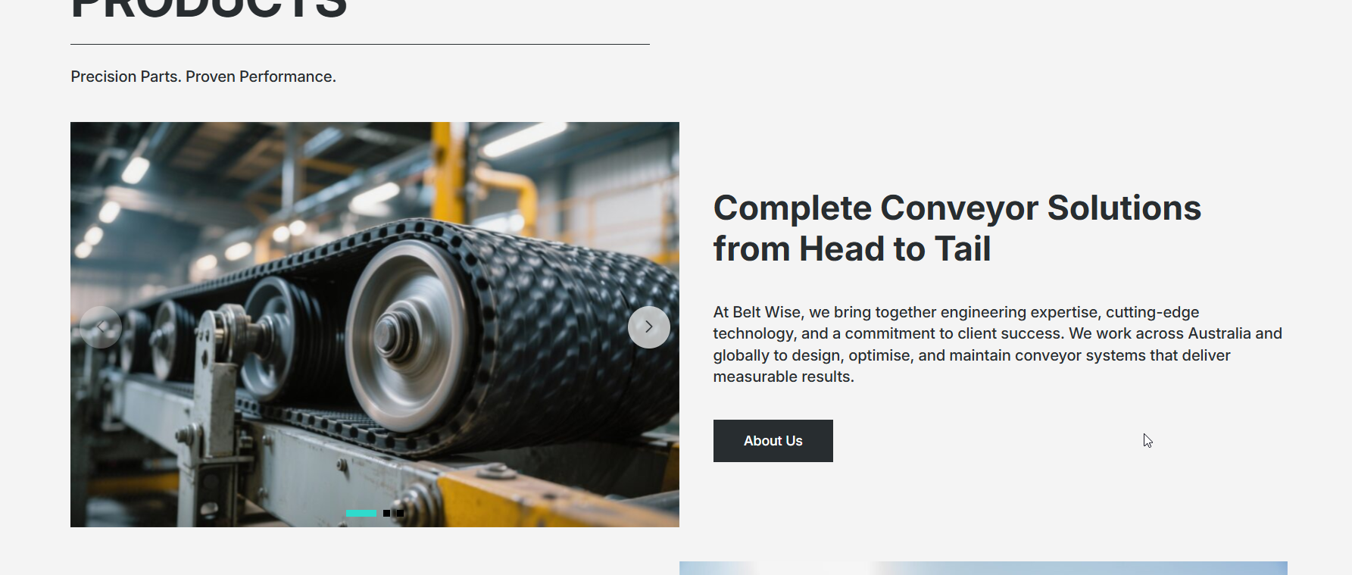1352x575 pixels.
Task: Click the sky-blue image strip at page bottom
Action: 983,568
